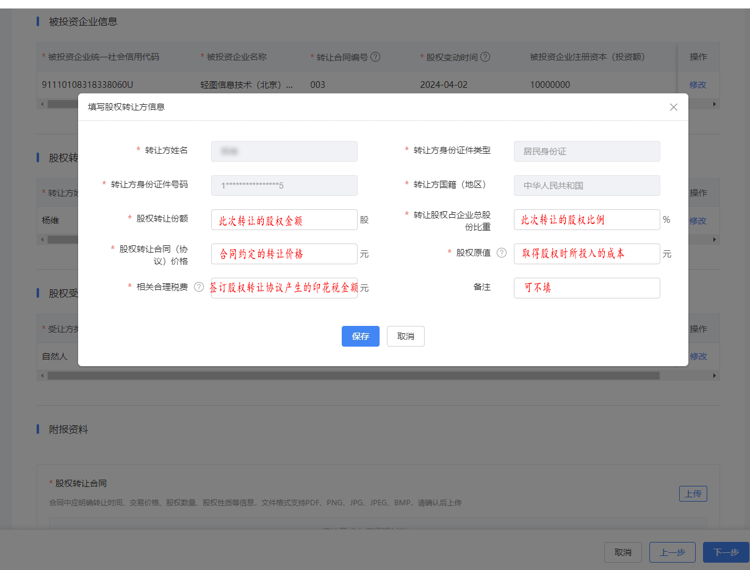This screenshot has width=750, height=570.
Task: Click the 自然人 cell
Action: click(x=55, y=356)
